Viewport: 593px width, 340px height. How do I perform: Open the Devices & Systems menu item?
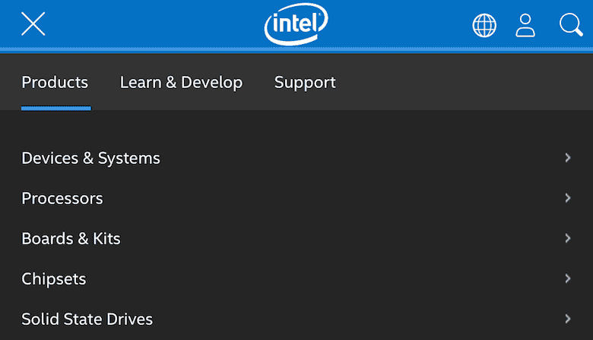(91, 158)
